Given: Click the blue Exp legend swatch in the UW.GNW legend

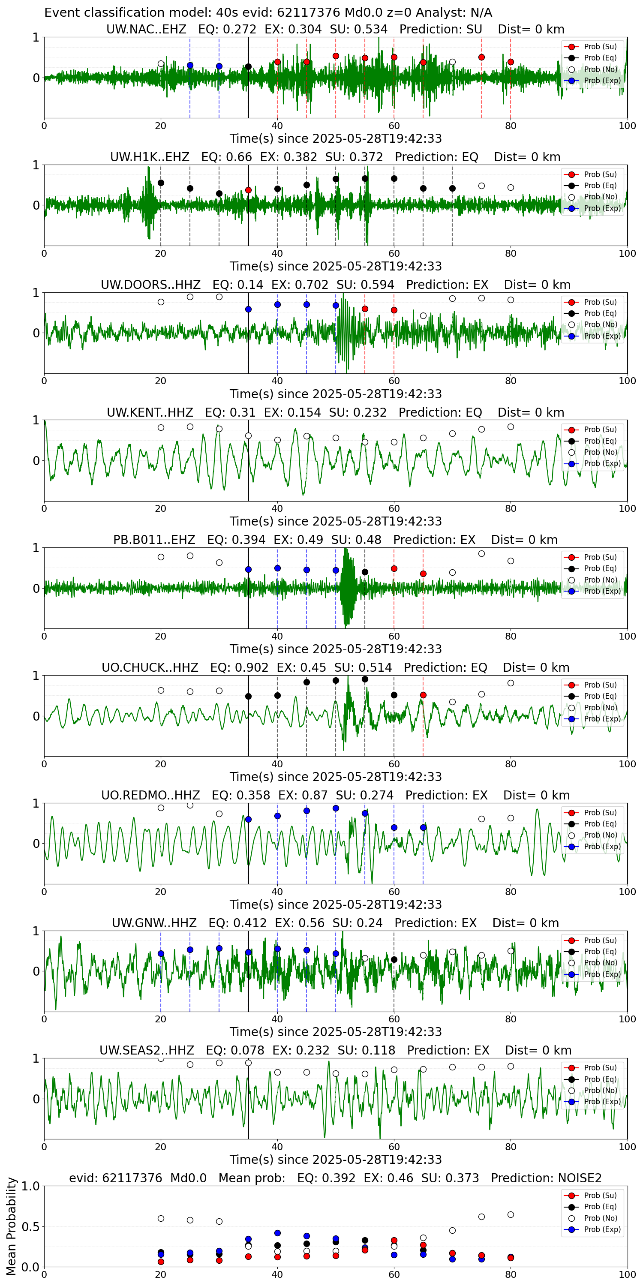Looking at the screenshot, I should point(571,974).
